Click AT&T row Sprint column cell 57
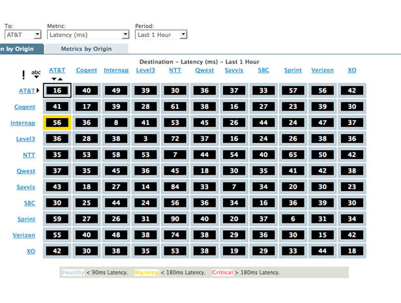Viewport: 401px width, 303px height. 293,91
